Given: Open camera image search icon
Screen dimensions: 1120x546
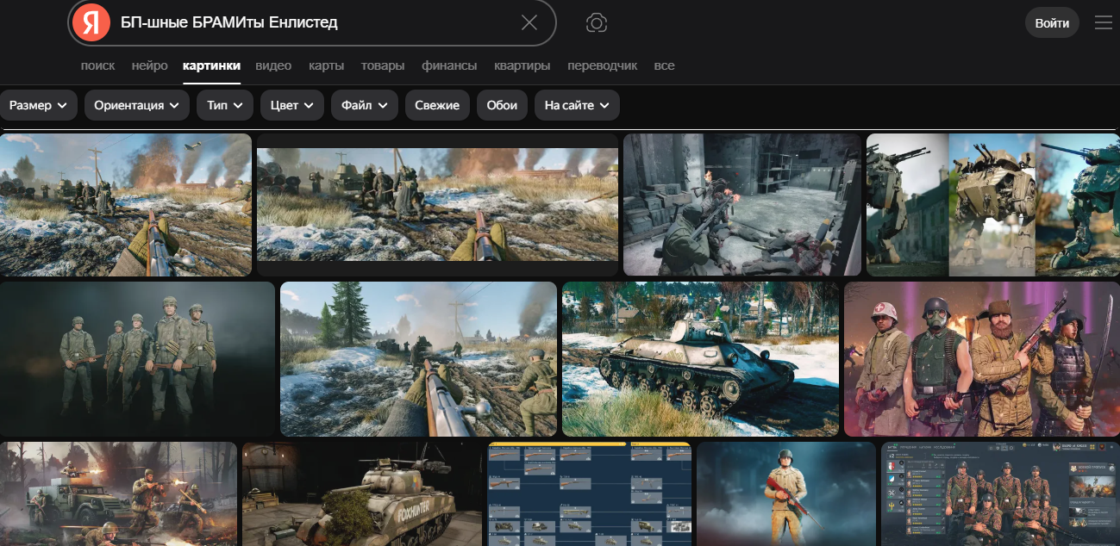Looking at the screenshot, I should 596,22.
